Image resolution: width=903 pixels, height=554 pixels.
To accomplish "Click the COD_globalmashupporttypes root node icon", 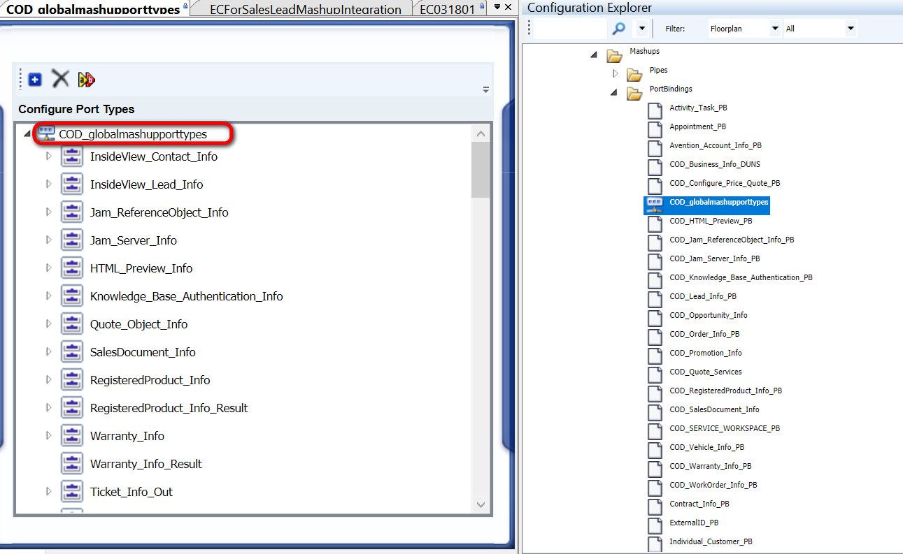I will pyautogui.click(x=46, y=133).
